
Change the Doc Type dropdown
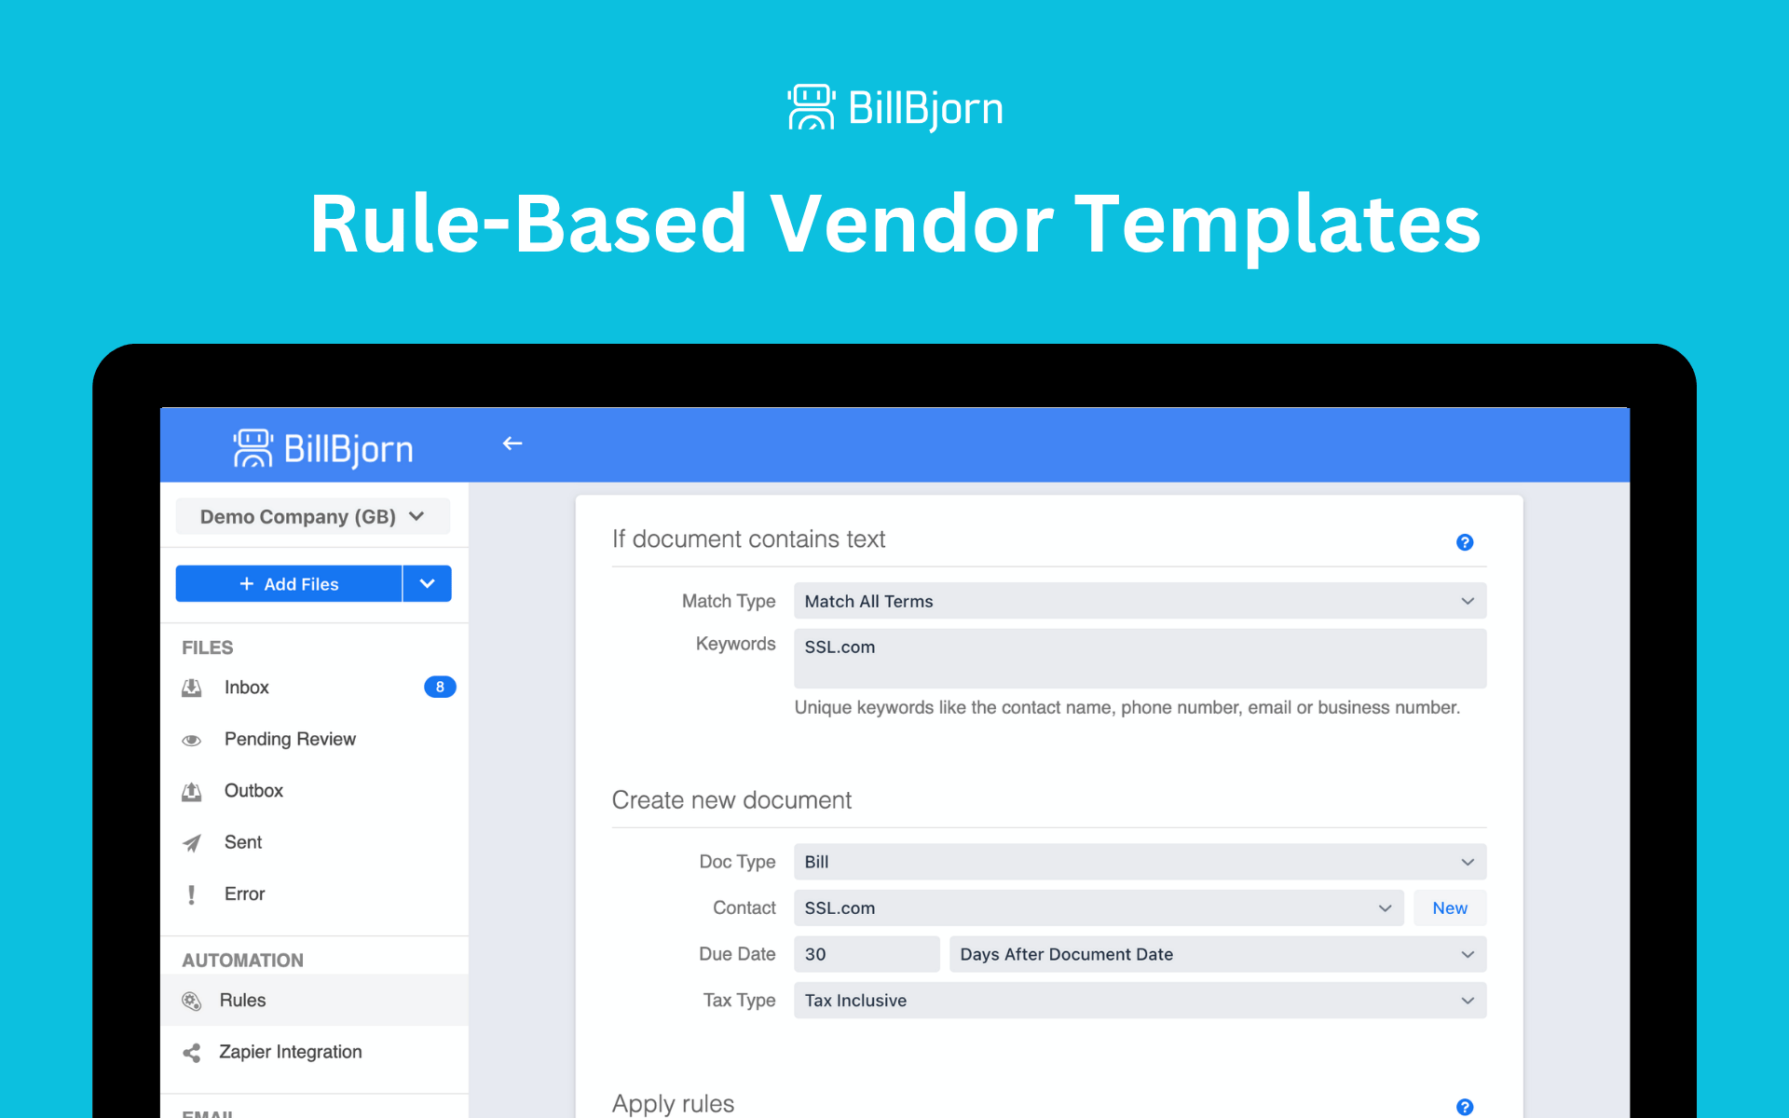pyautogui.click(x=1139, y=862)
